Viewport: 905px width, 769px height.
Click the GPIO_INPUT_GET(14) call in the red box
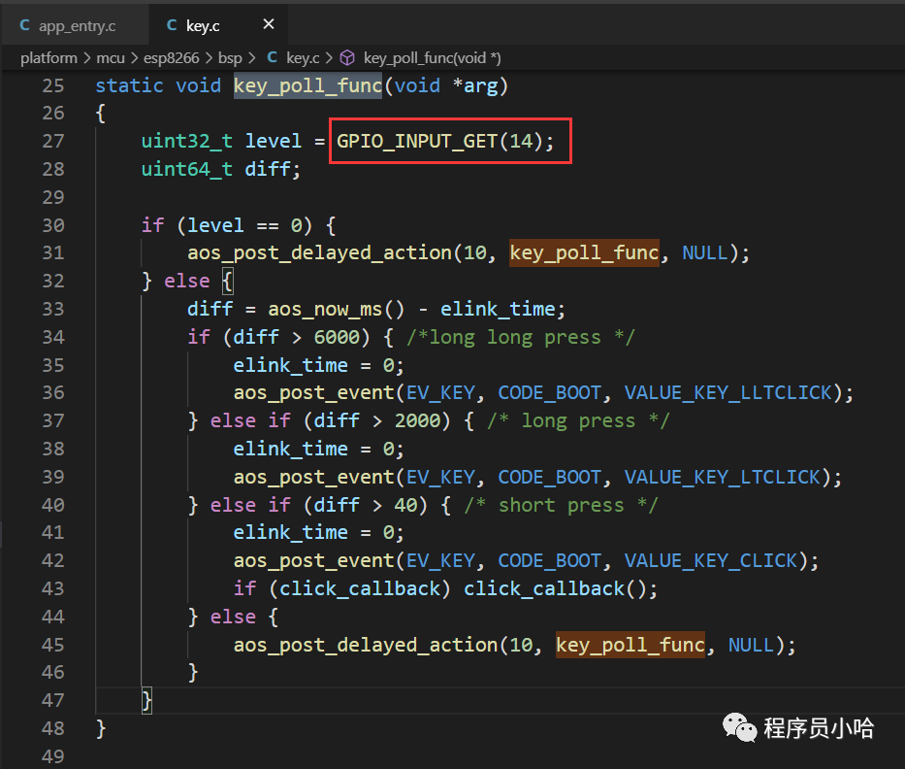click(x=445, y=142)
